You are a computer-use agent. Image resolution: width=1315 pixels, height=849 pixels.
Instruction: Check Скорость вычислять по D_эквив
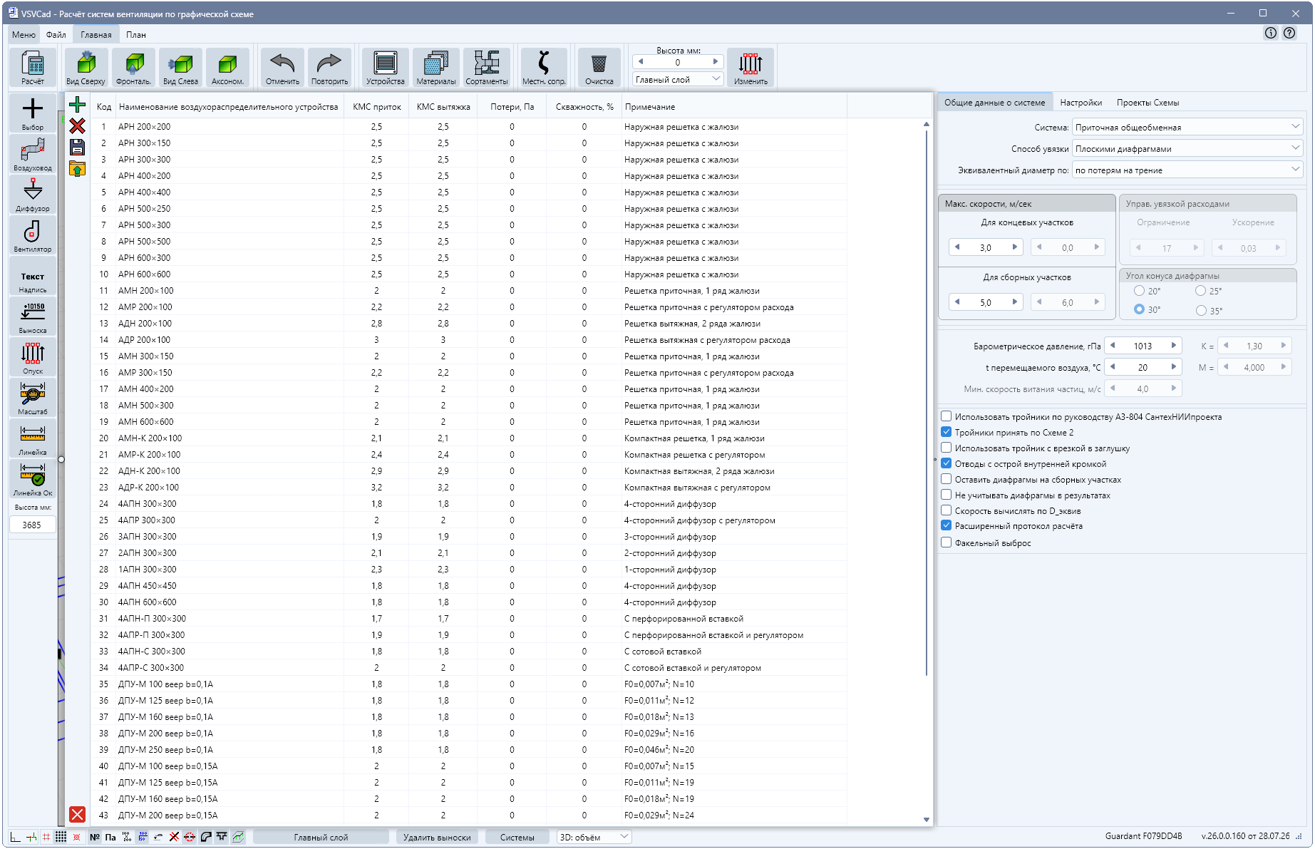(x=947, y=510)
